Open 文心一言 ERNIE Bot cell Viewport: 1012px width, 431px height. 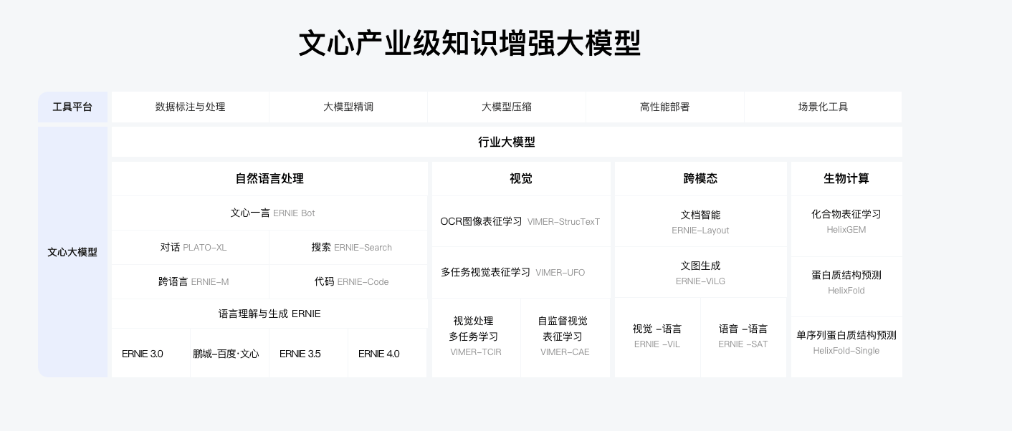point(269,213)
